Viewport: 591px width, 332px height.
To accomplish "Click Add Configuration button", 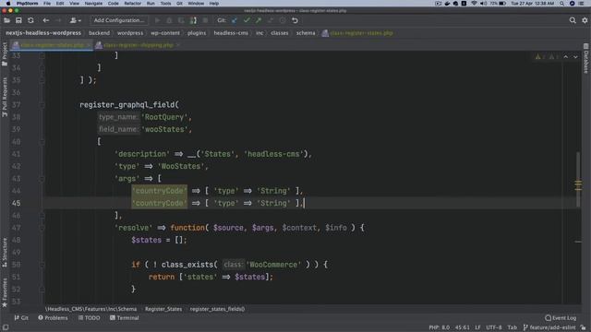I will (119, 20).
